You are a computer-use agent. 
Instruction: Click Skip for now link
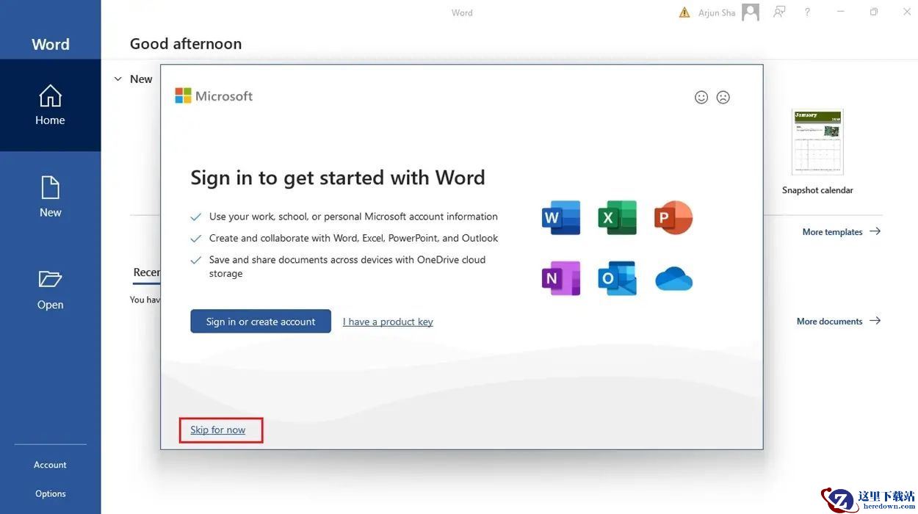pos(218,430)
